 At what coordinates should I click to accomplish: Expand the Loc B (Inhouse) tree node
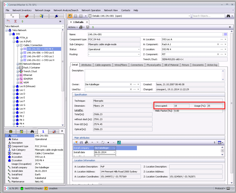tap(14, 86)
